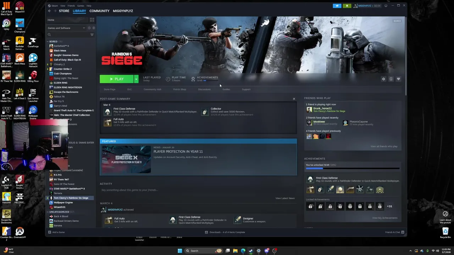This screenshot has height=255, width=454.
Task: Collapse the UNCATEGORIZED section
Action: pyautogui.click(x=48, y=212)
